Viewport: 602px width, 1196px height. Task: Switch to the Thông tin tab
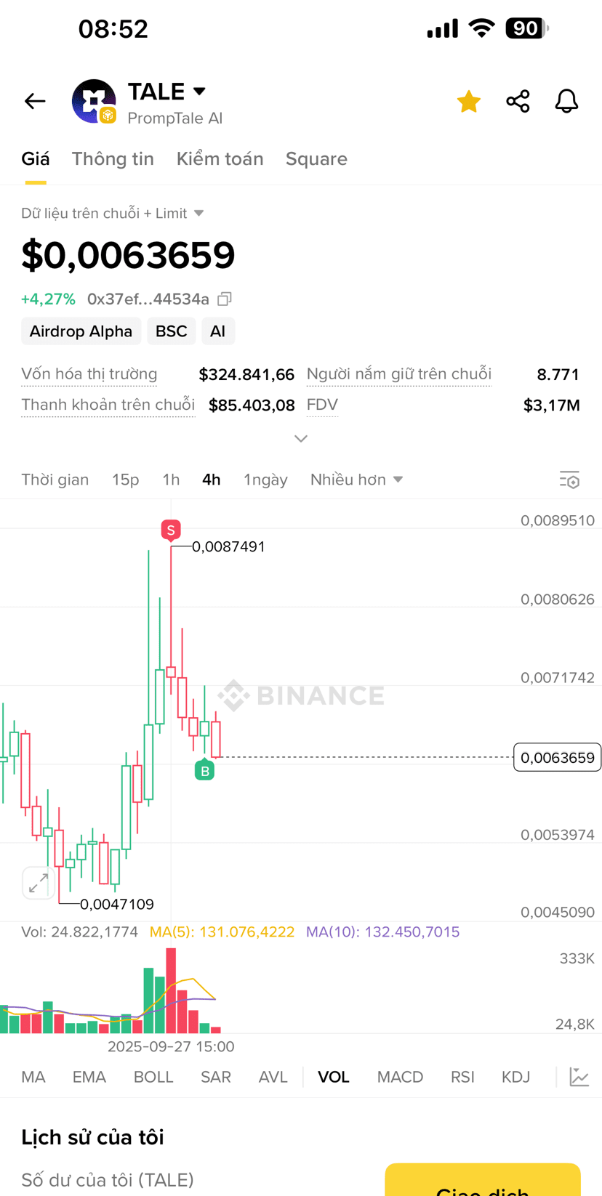click(x=113, y=159)
